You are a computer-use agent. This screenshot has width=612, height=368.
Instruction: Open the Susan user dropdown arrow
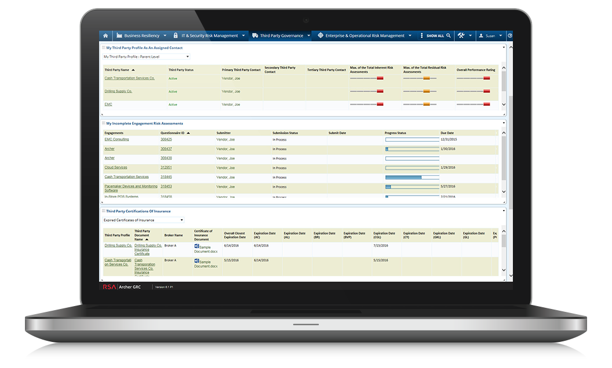501,35
